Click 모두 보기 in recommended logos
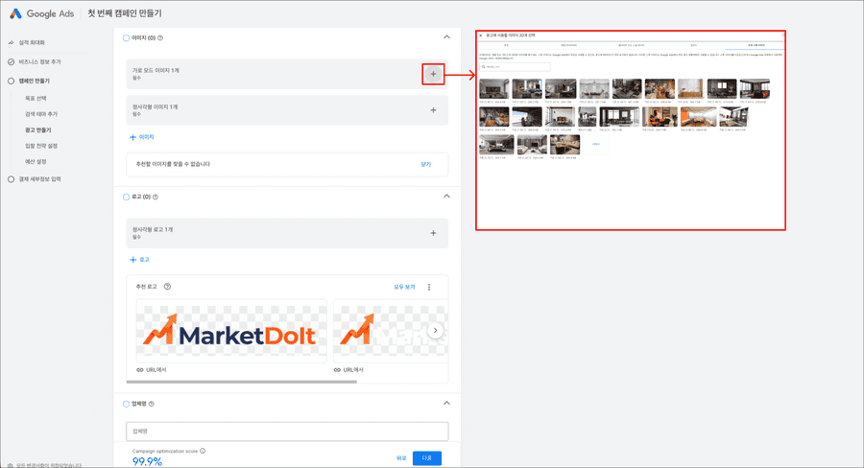This screenshot has height=468, width=864. (x=404, y=287)
